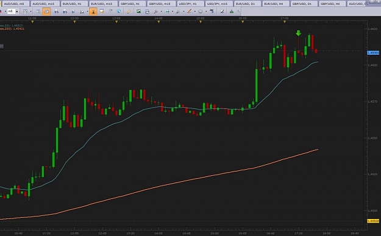The width and height of the screenshot is (381, 236).
Task: Click the 15:00 yellow time marker
Action: click(201, 22)
